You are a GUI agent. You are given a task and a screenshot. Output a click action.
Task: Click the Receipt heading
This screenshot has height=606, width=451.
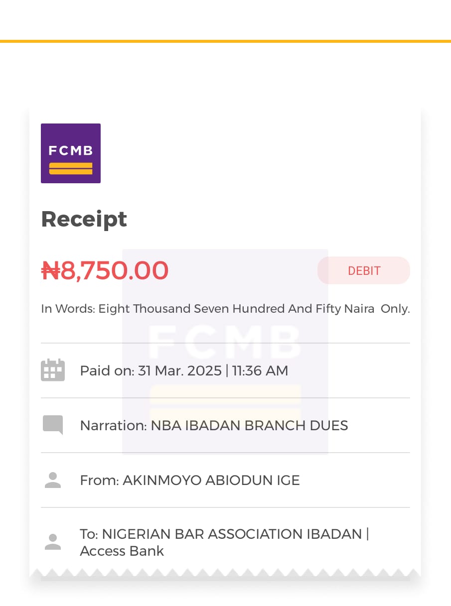tap(84, 219)
